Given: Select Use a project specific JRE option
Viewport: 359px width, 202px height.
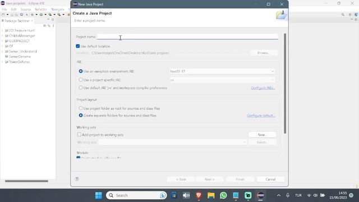Looking at the screenshot, I should click(x=81, y=80).
